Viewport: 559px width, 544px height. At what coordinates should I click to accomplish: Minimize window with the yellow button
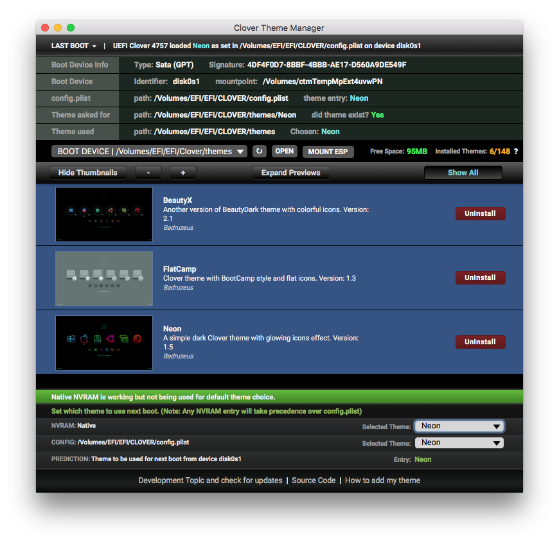tap(58, 28)
